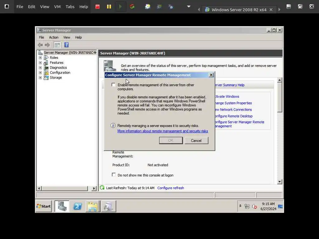The image size is (319, 239).
Task: Click Cancel in the remote management dialog
Action: click(x=196, y=140)
